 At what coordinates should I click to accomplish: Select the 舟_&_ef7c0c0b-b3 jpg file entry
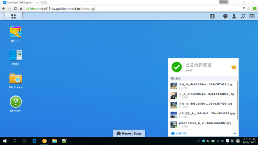tap(203, 95)
